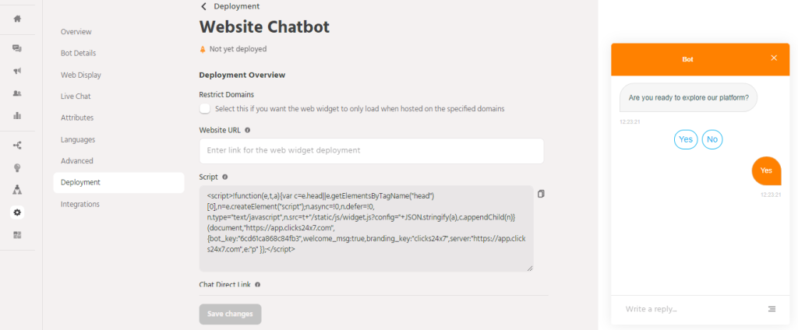The width and height of the screenshot is (798, 330).
Task: Go to the Home icon in sidebar
Action: 17,19
